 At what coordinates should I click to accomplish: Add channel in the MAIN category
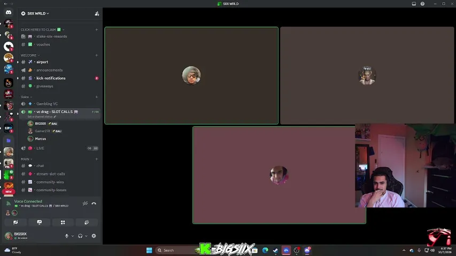[97, 159]
